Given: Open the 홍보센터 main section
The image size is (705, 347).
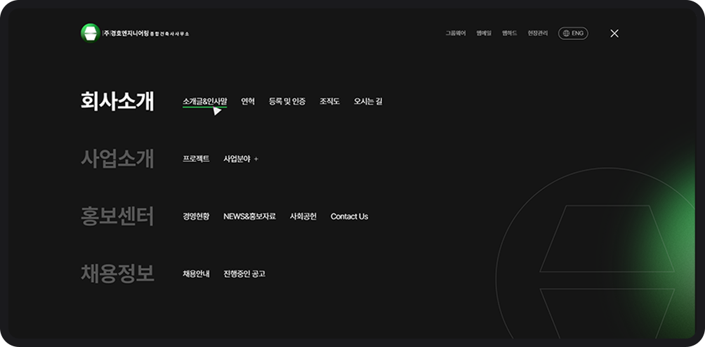Looking at the screenshot, I should coord(117,216).
